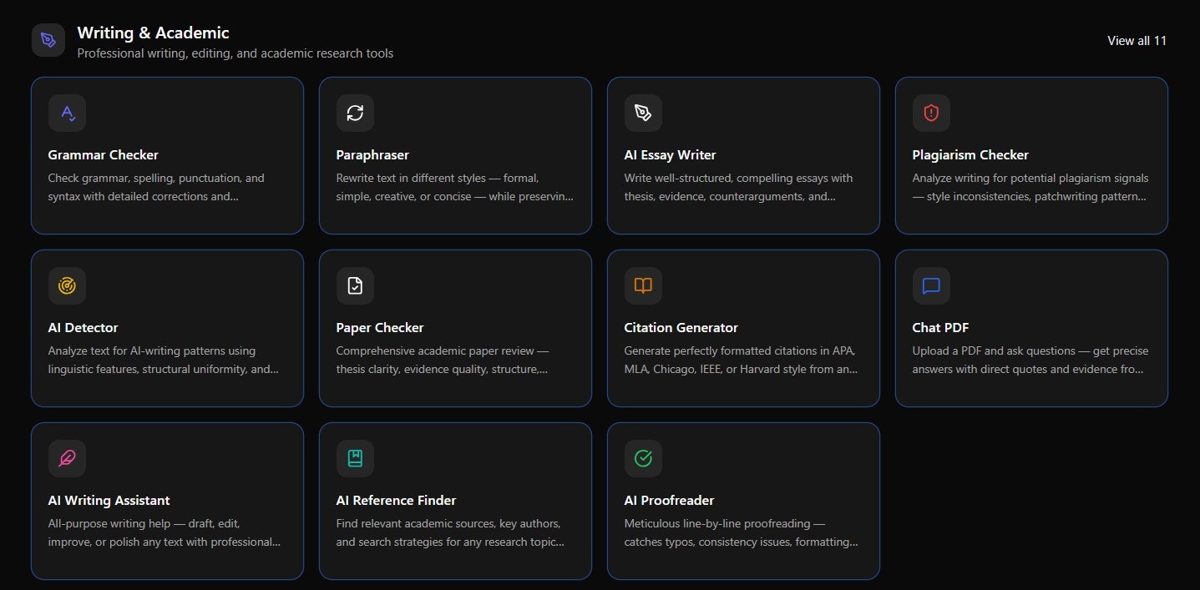The width and height of the screenshot is (1200, 590).
Task: Select the AI Detector target icon
Action: (67, 285)
